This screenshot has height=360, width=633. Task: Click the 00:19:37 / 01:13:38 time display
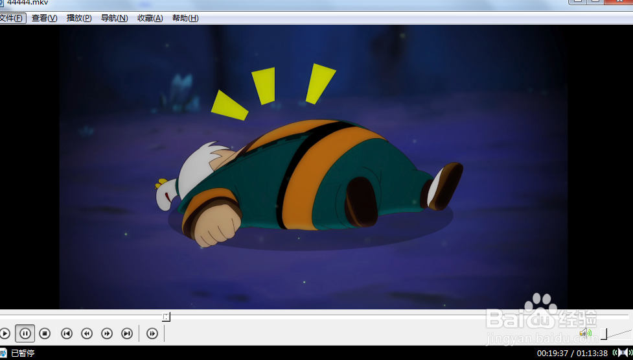pos(572,353)
